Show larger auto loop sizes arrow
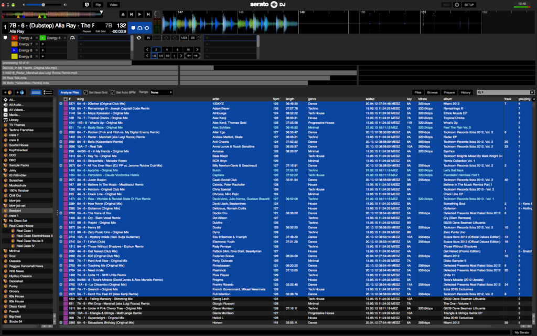 coord(197,50)
